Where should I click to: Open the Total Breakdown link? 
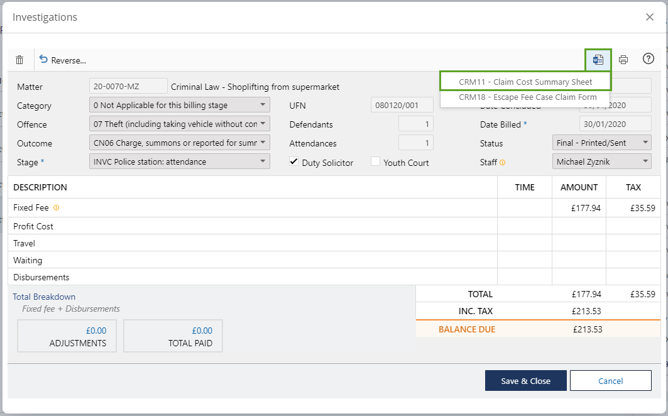(x=44, y=297)
